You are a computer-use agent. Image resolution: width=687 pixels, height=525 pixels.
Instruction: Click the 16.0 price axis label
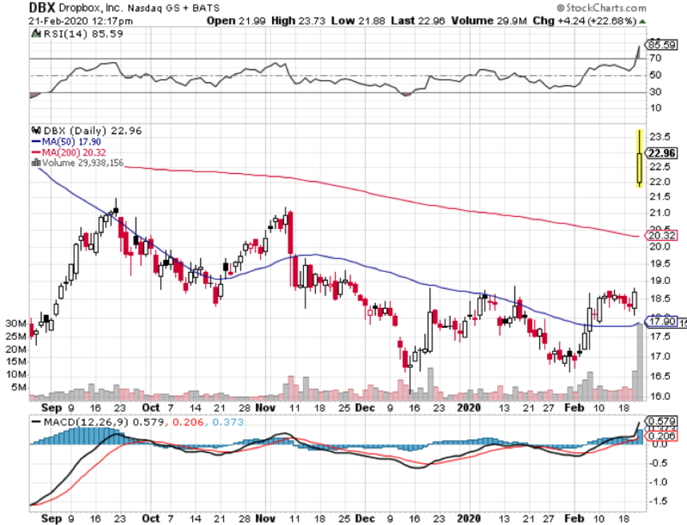[660, 396]
